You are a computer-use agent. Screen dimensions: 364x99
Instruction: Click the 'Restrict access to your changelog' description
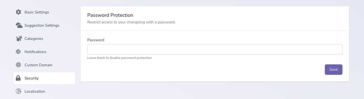point(131,22)
